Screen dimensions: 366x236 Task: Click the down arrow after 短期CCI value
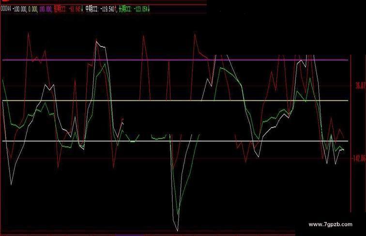pos(82,9)
